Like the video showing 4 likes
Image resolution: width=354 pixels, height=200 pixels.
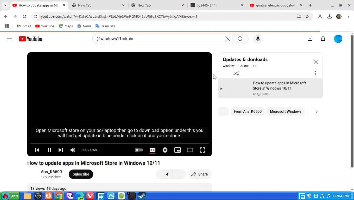coord(164,174)
